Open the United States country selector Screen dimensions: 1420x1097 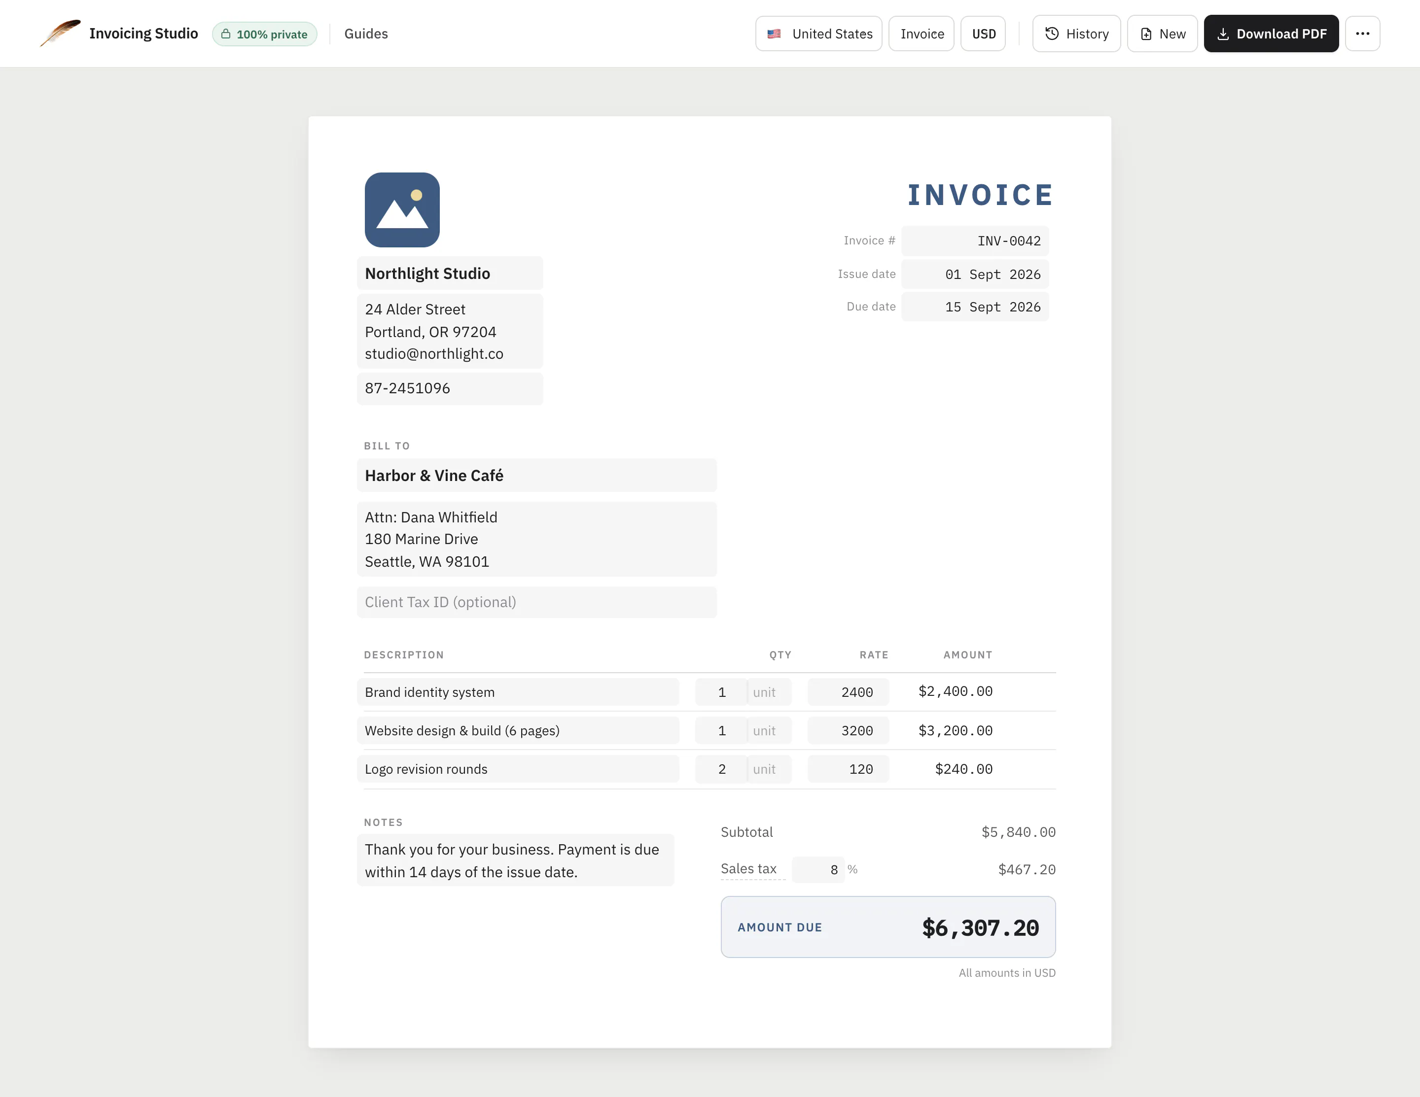click(818, 34)
